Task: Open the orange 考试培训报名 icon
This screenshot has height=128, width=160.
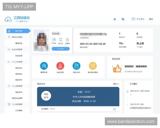Action: point(93,66)
